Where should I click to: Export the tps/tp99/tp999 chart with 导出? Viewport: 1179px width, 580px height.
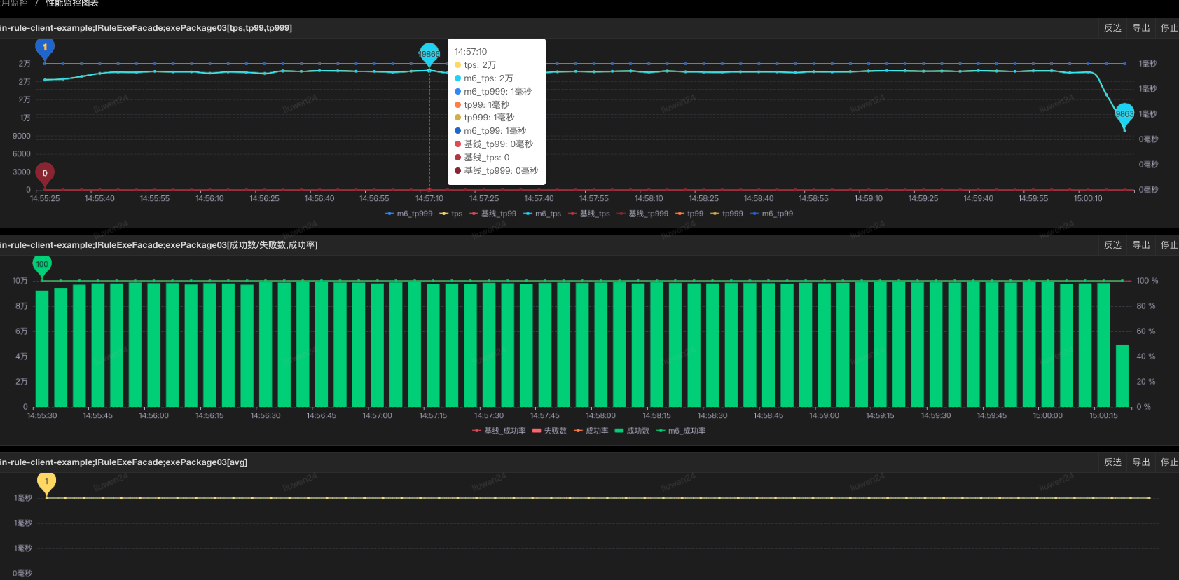(x=1141, y=28)
